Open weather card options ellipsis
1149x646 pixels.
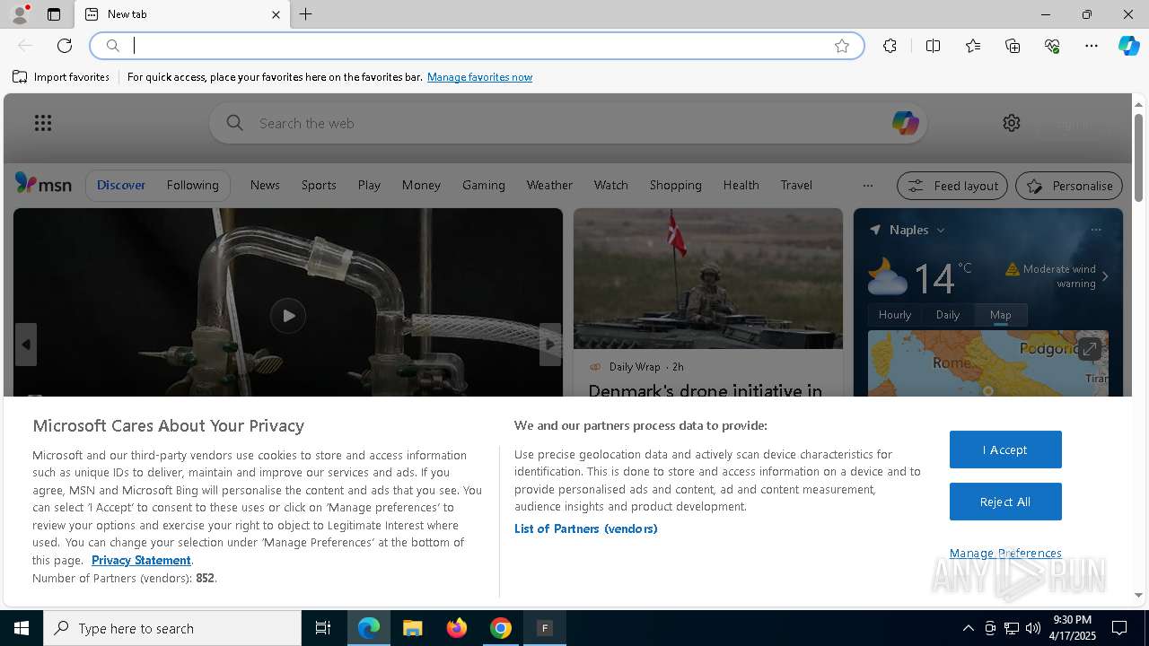pyautogui.click(x=1096, y=231)
